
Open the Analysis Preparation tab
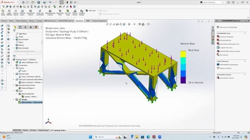pyautogui.click(x=100, y=21)
